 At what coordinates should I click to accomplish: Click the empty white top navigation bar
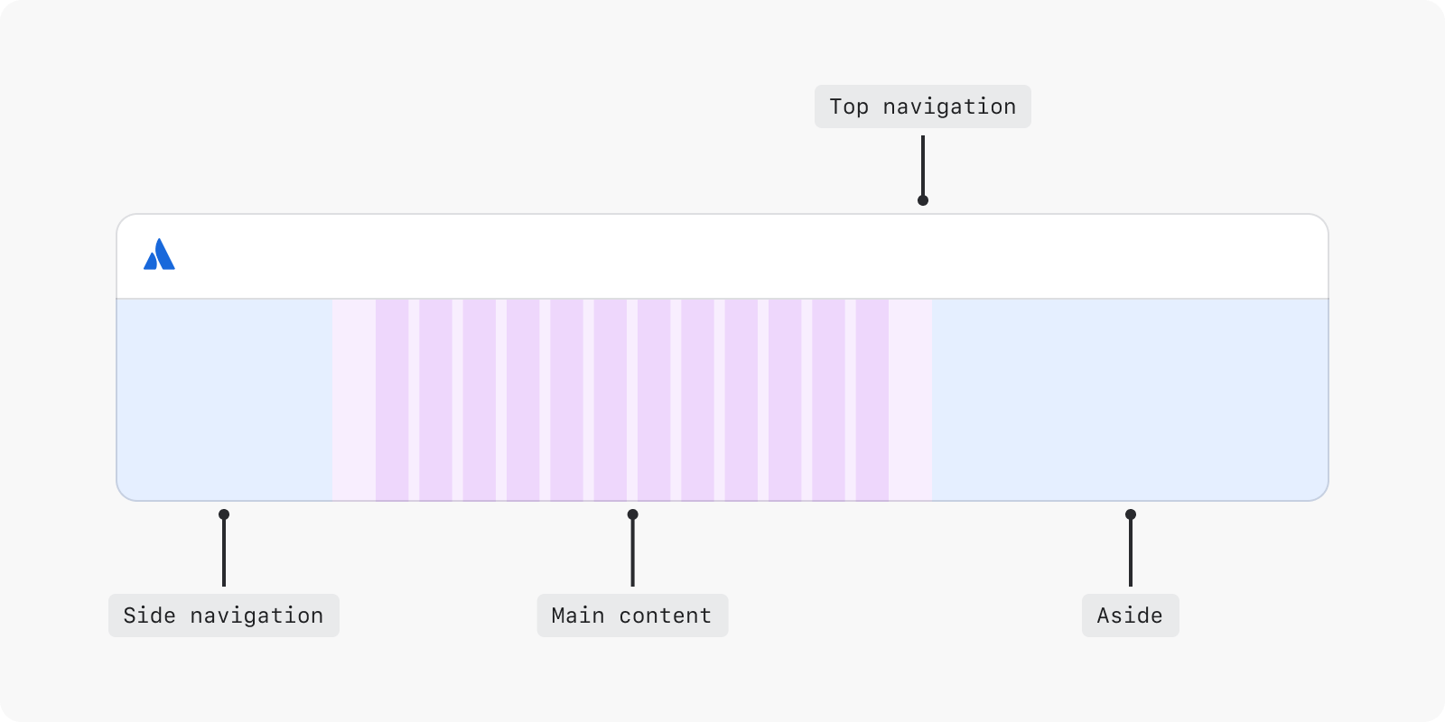click(722, 256)
